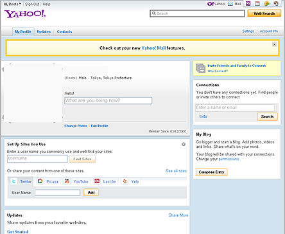Open the calendar icon in top bar
This screenshot has height=234, width=285.
[x=257, y=3]
